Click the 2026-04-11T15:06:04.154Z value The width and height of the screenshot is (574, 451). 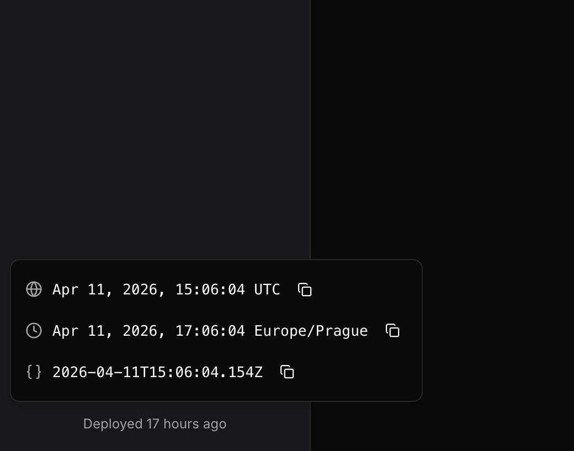tap(158, 372)
